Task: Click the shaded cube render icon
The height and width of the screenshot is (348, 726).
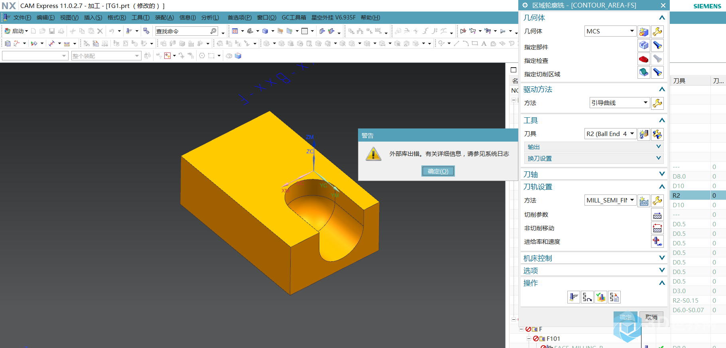Action: (265, 31)
